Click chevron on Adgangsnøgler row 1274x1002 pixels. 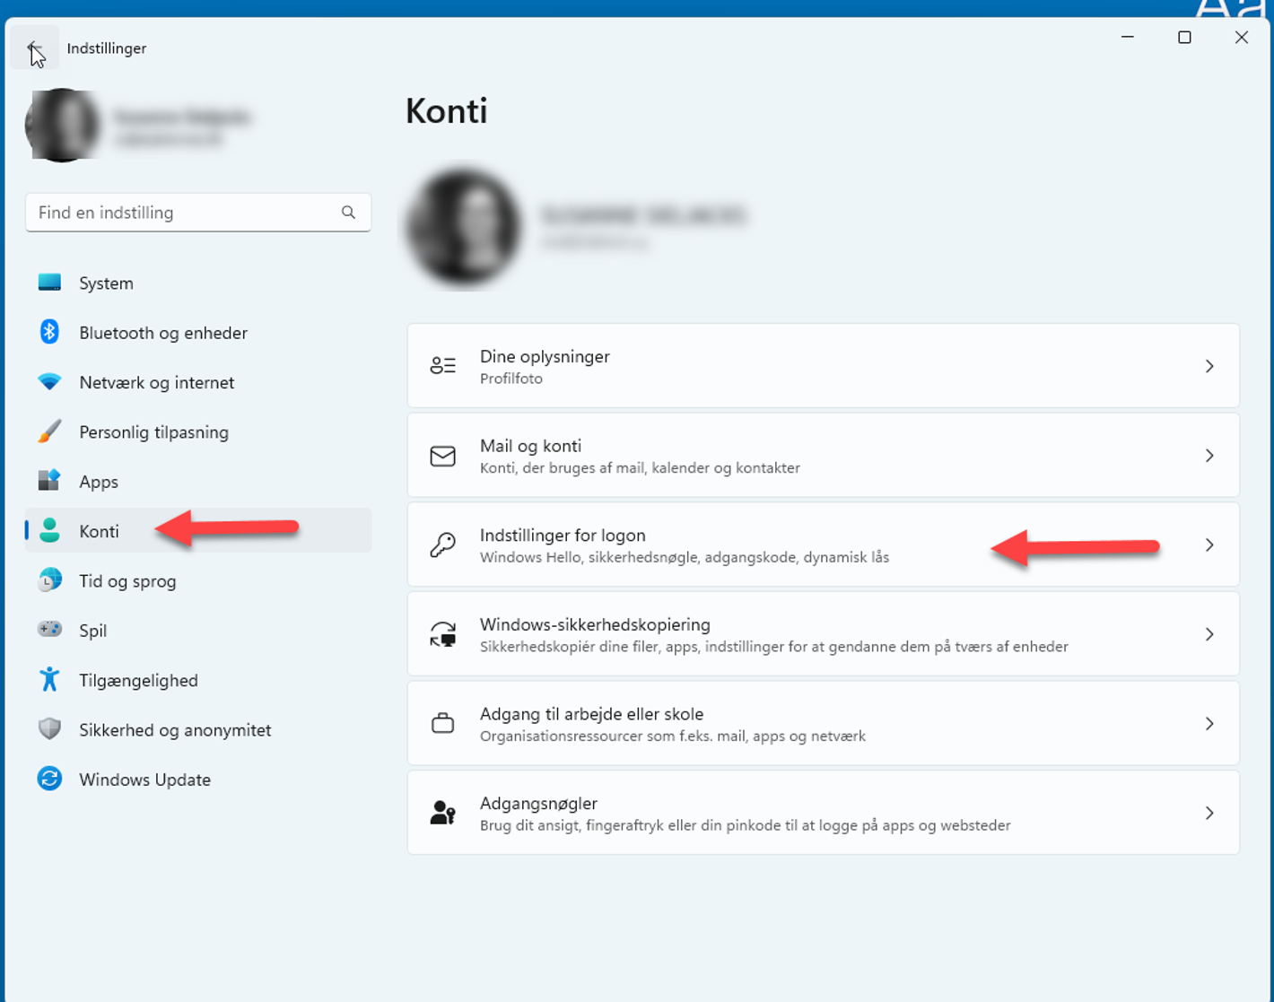[x=1209, y=813]
